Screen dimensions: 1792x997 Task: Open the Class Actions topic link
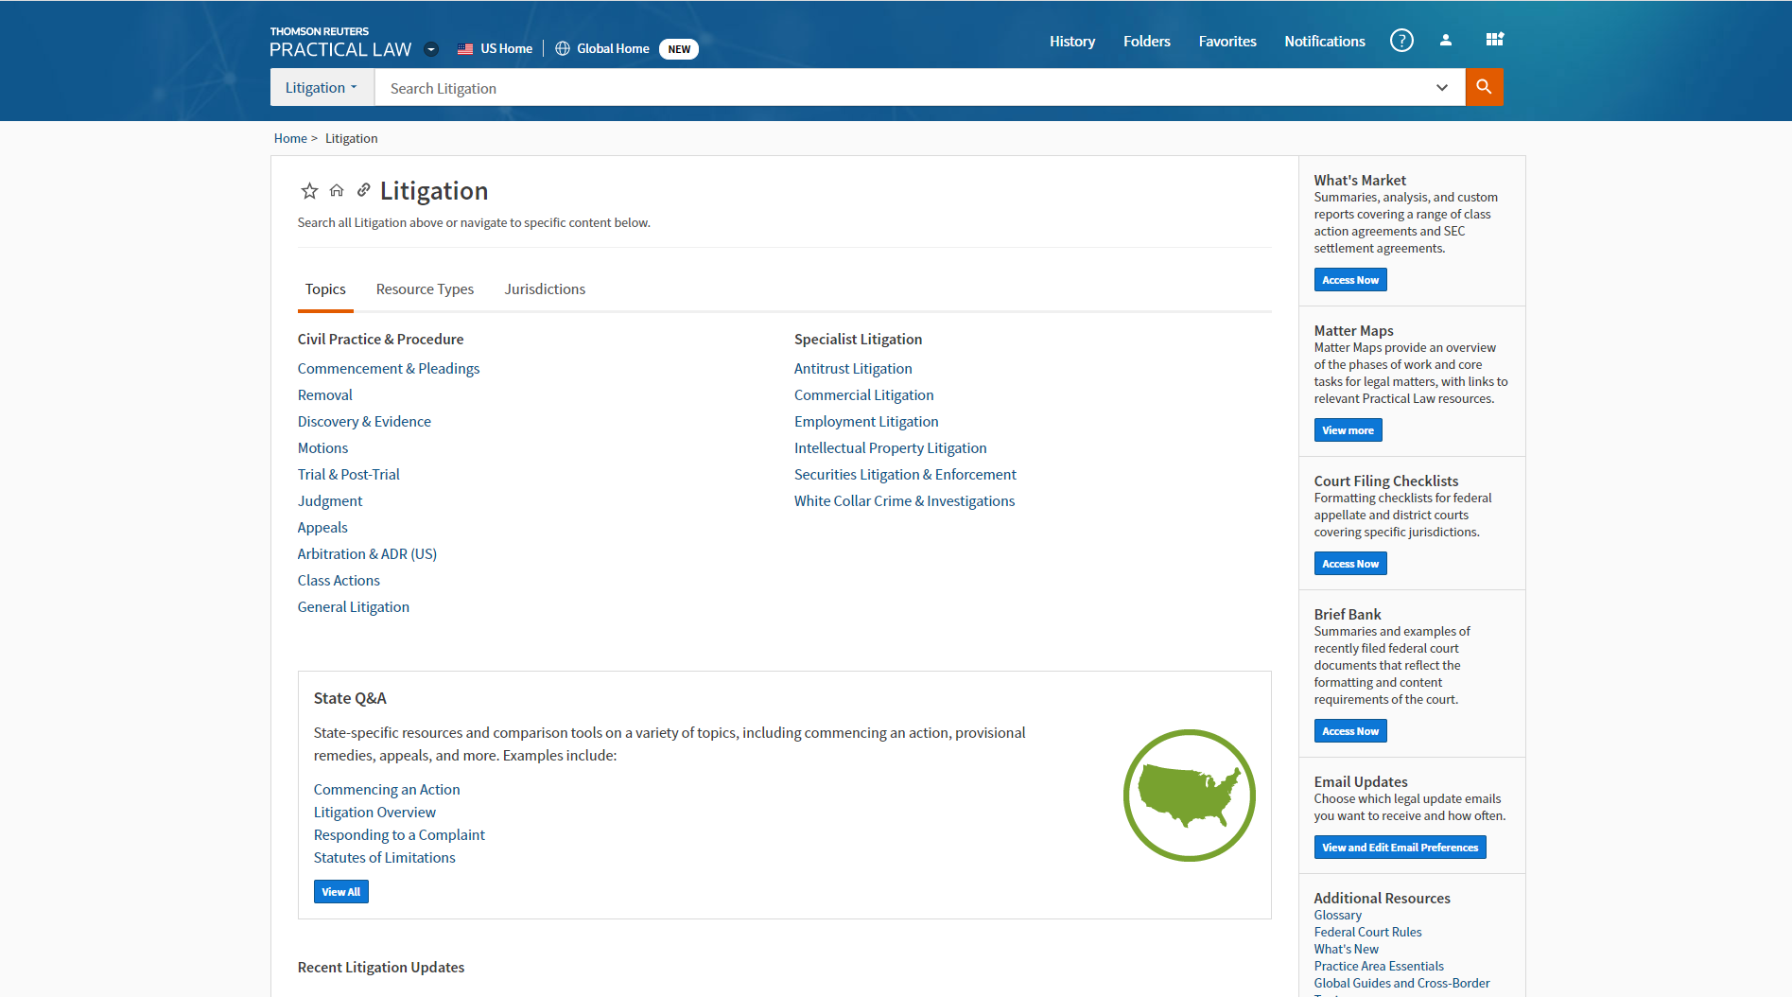(339, 581)
